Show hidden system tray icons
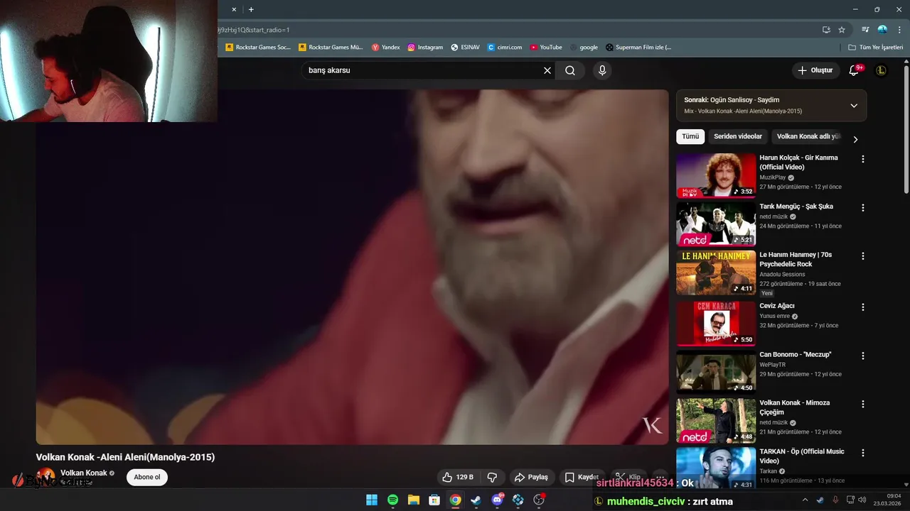The width and height of the screenshot is (910, 511). [805, 500]
